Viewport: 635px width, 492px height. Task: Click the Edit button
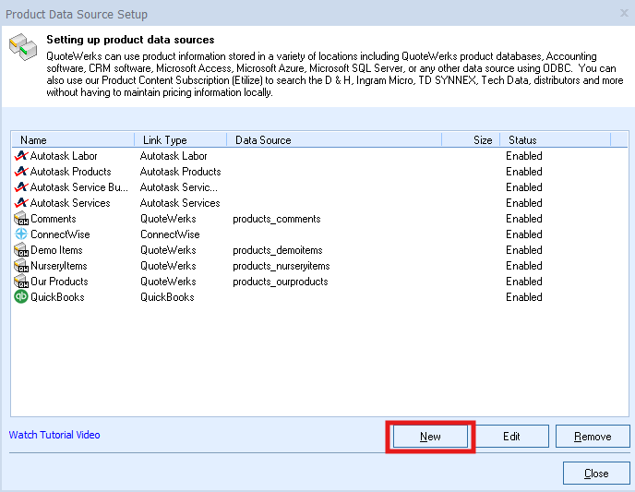tap(513, 437)
